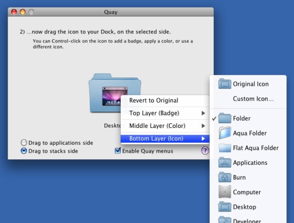The image size is (294, 223).
Task: Select the Computer label in submenu
Action: (x=247, y=192)
